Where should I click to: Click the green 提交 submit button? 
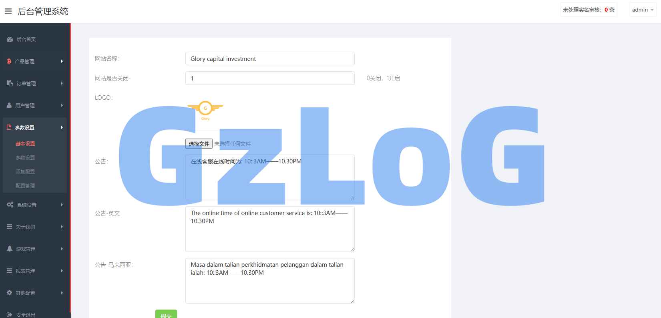pos(166,314)
